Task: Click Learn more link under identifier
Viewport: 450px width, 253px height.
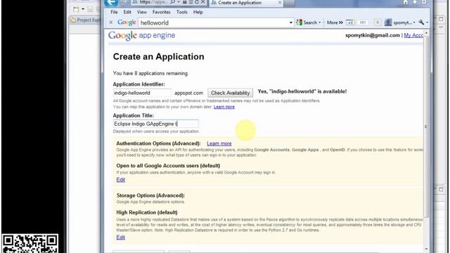Action: tap(224, 107)
